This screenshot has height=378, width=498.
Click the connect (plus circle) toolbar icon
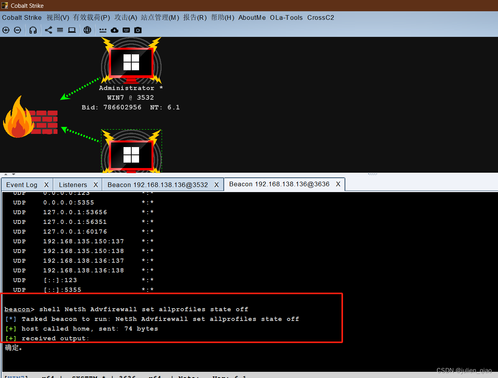[6, 30]
